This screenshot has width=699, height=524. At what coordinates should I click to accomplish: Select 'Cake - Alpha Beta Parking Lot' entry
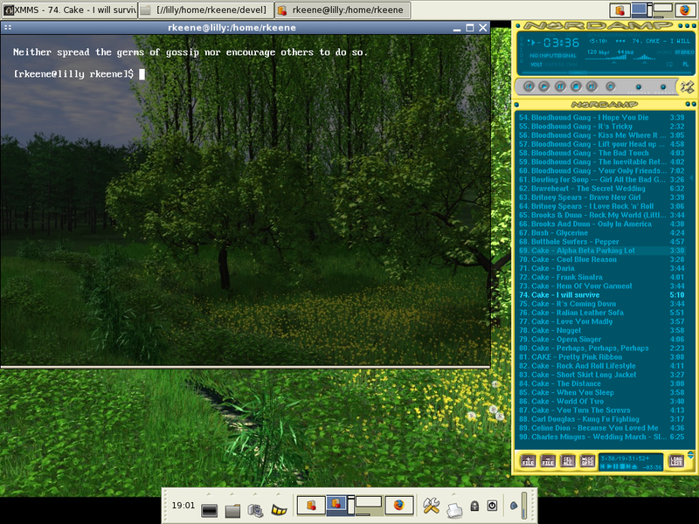(601, 251)
